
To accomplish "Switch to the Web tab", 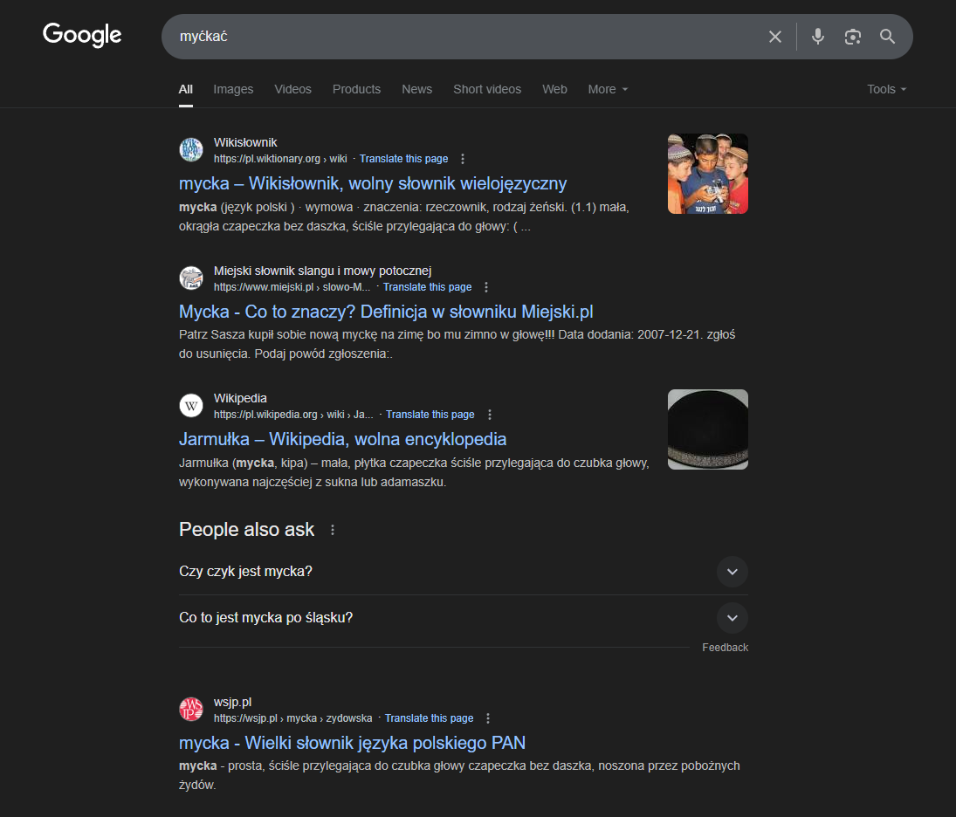I will click(554, 89).
